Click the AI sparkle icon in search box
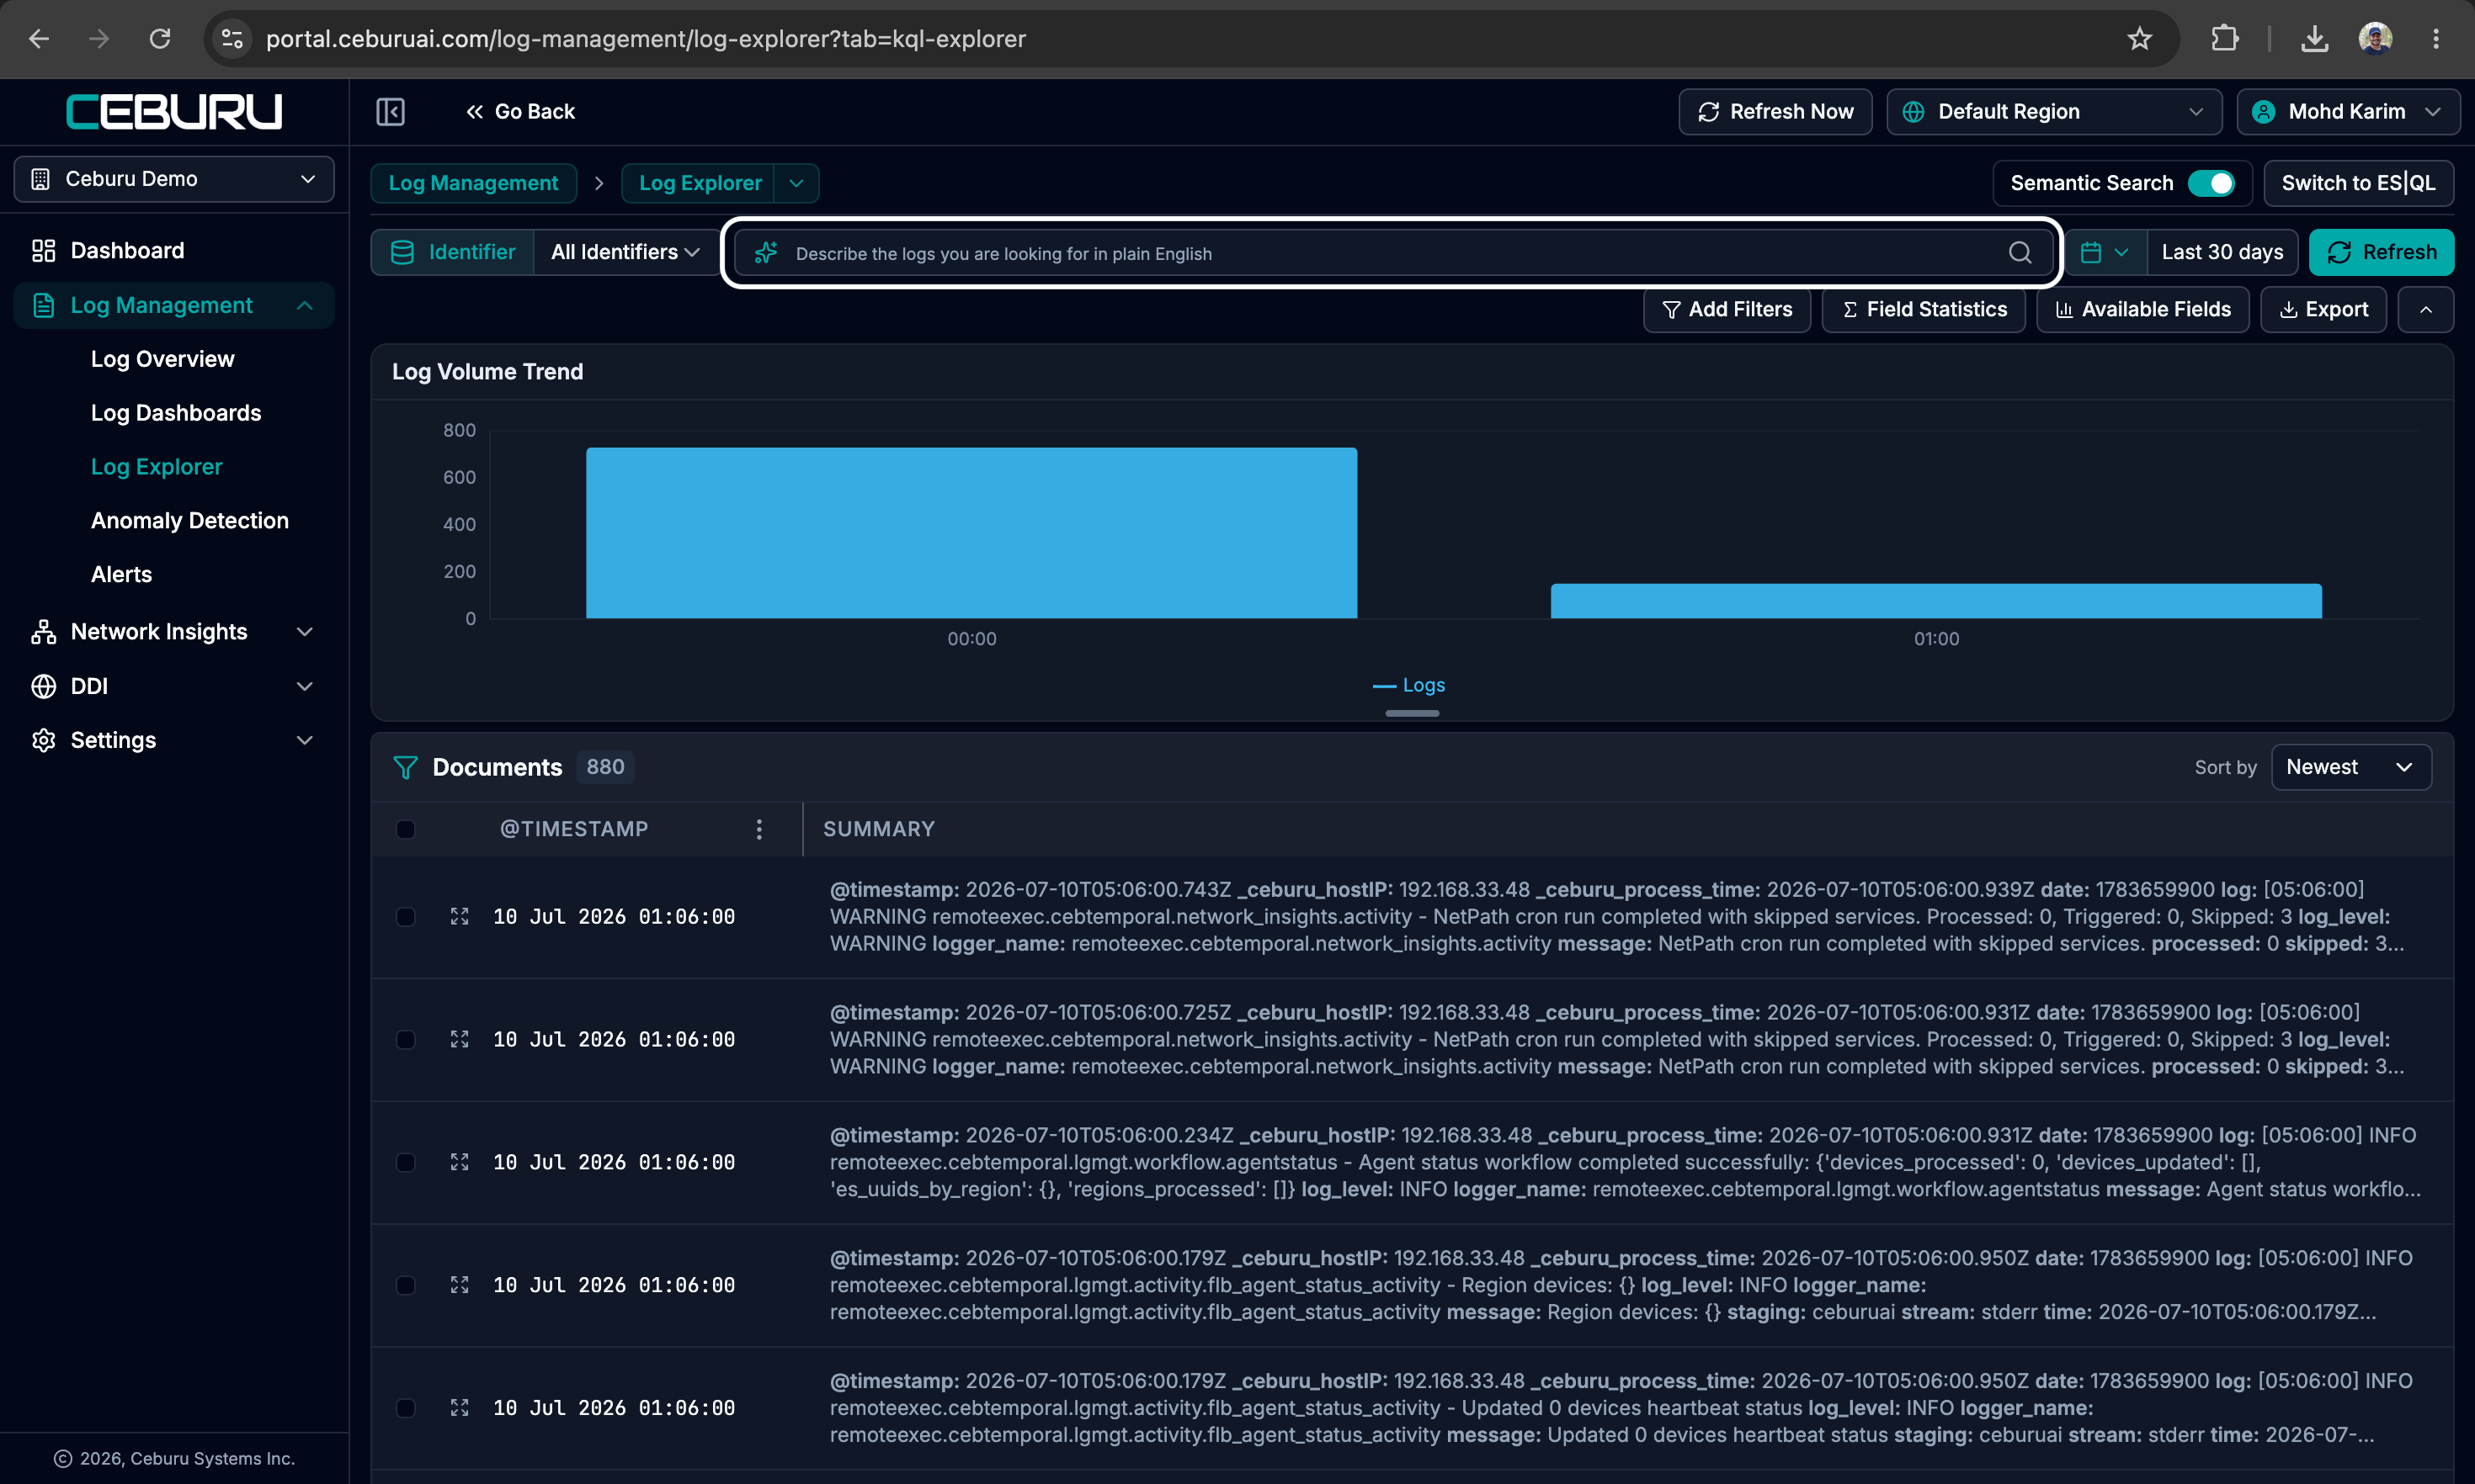Viewport: 2475px width, 1484px height. pyautogui.click(x=766, y=253)
